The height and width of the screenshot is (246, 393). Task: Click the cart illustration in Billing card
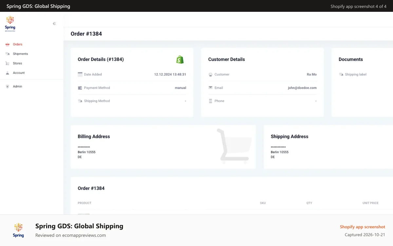pyautogui.click(x=234, y=146)
